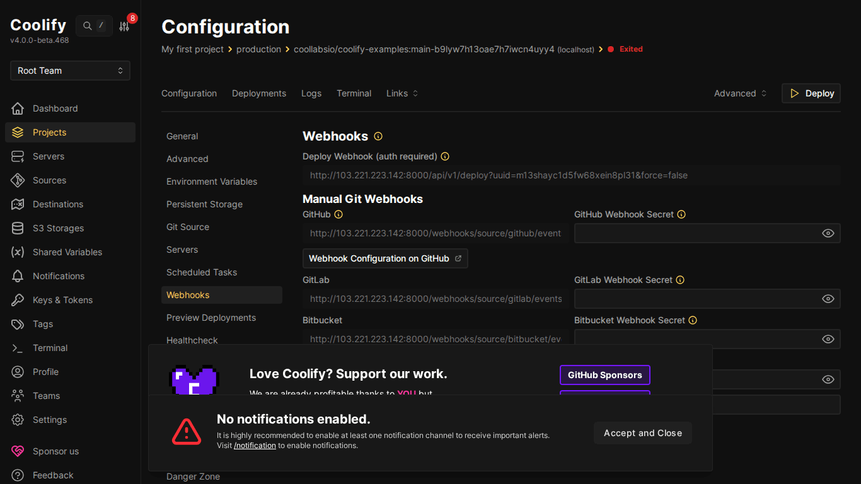Click the notifications icon showing badge 8

(124, 26)
